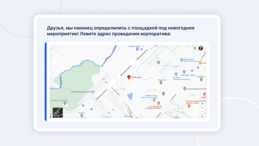The height and width of the screenshot is (146, 259).
Task: Select the Азбука вкуса shop marker
Action: [x=137, y=50]
